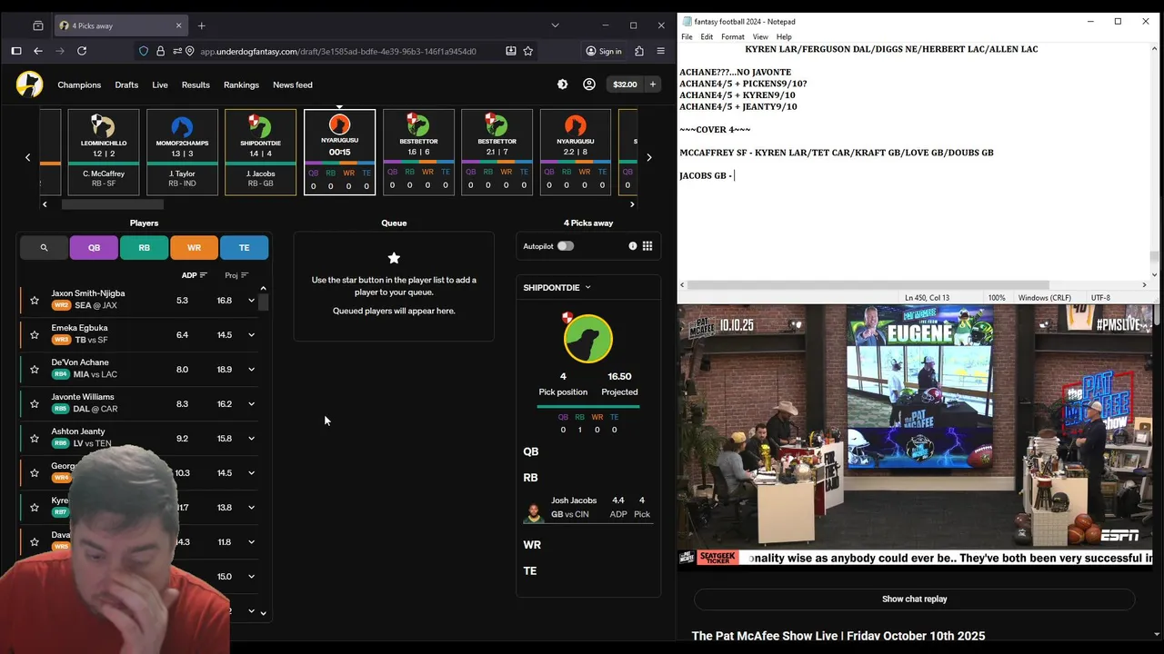Click the Underdog logo icon
This screenshot has width=1164, height=654.
point(29,84)
